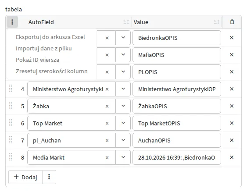This screenshot has height=192, width=247.
Task: Choose Zresetuj szerokości kolumn
Action: pyautogui.click(x=52, y=71)
